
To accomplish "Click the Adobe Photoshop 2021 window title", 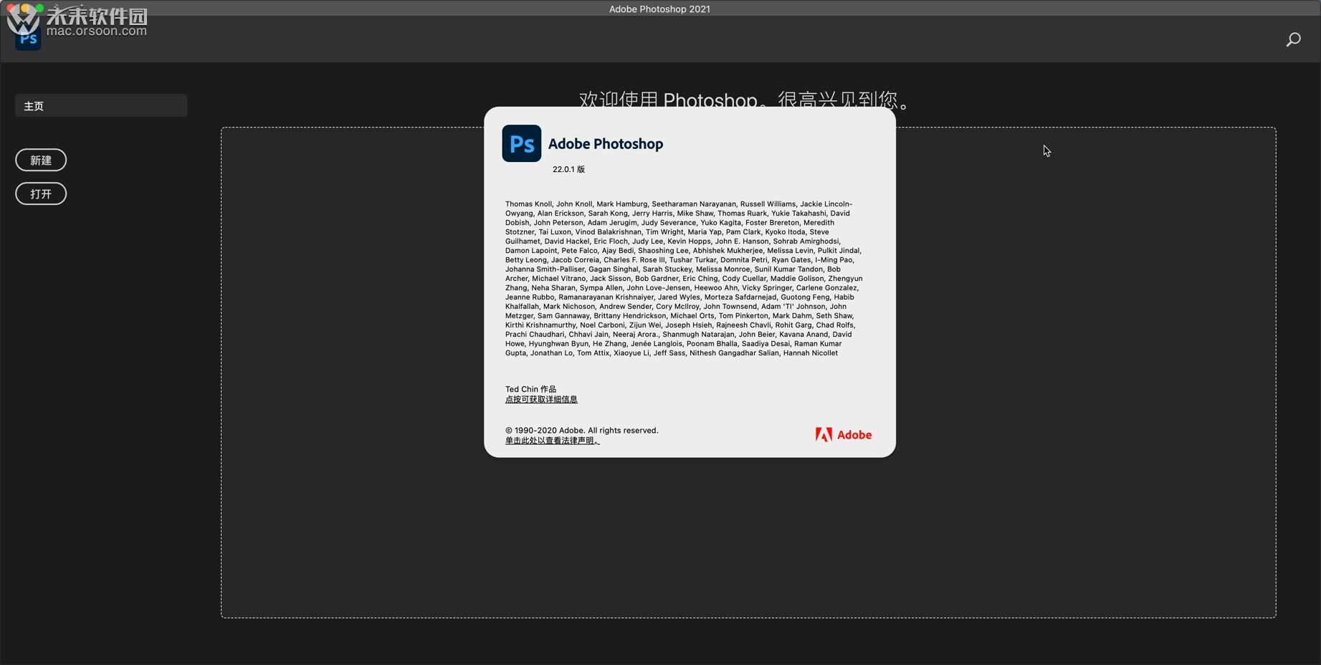I will 659,9.
